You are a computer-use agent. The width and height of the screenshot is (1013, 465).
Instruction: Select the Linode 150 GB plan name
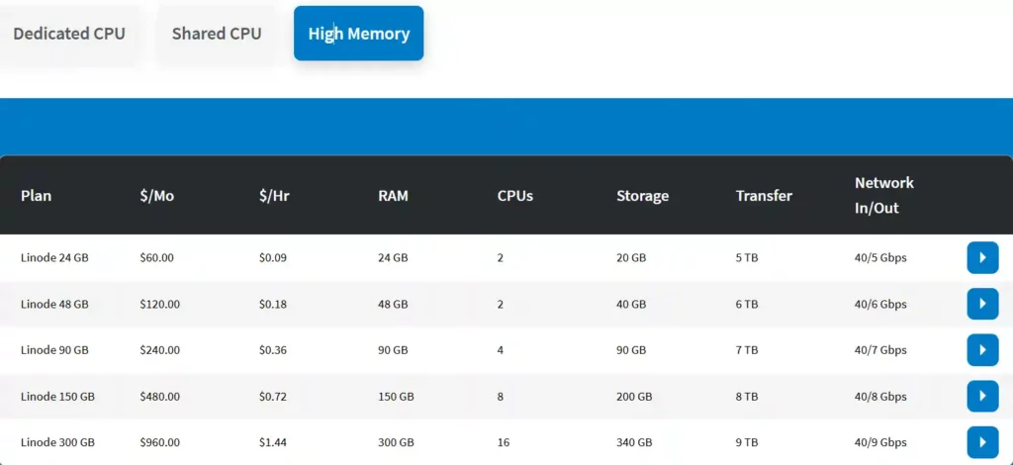pyautogui.click(x=57, y=397)
